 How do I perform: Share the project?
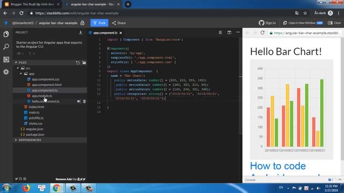click(x=119, y=23)
